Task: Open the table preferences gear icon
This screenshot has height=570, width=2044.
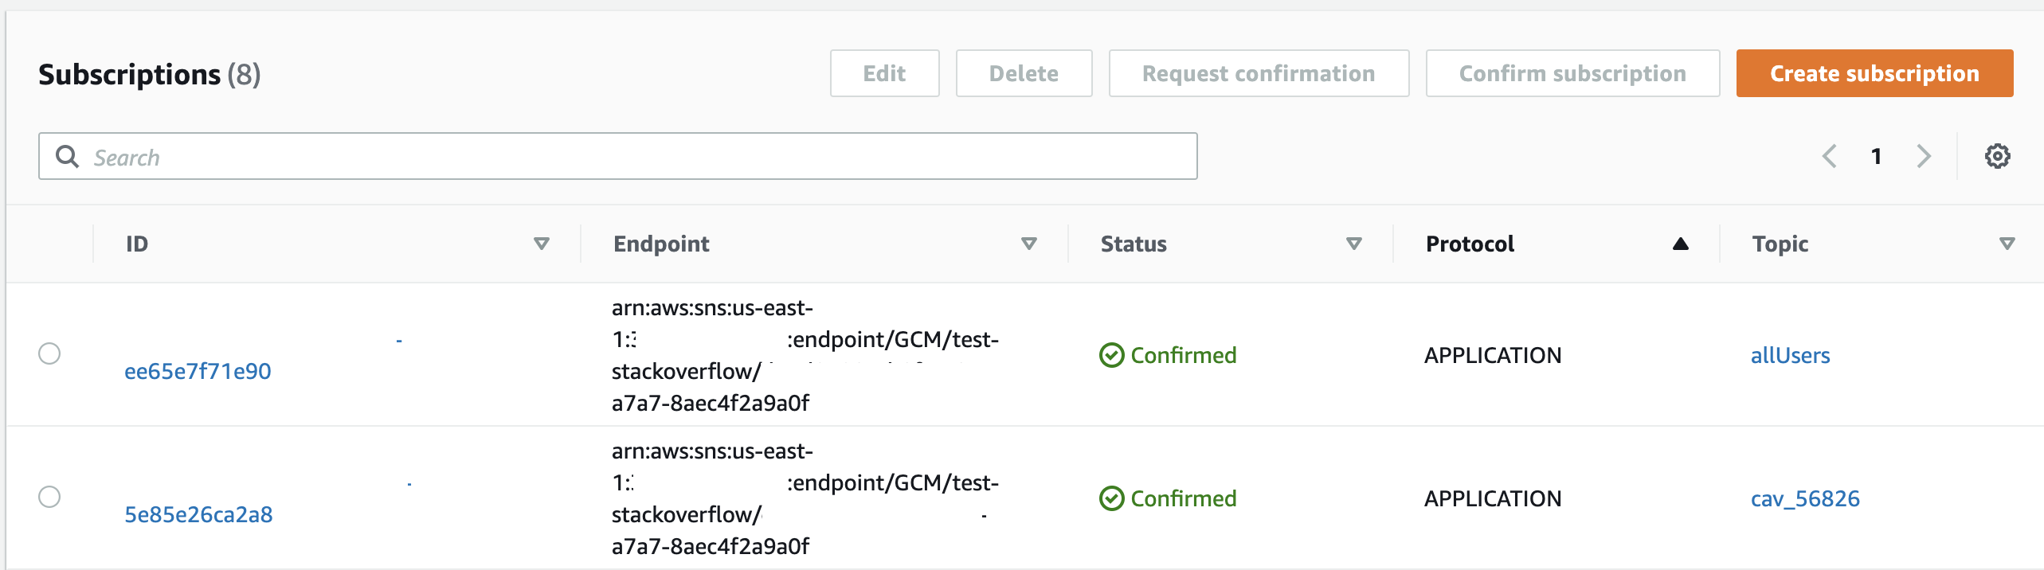Action: coord(1997,156)
